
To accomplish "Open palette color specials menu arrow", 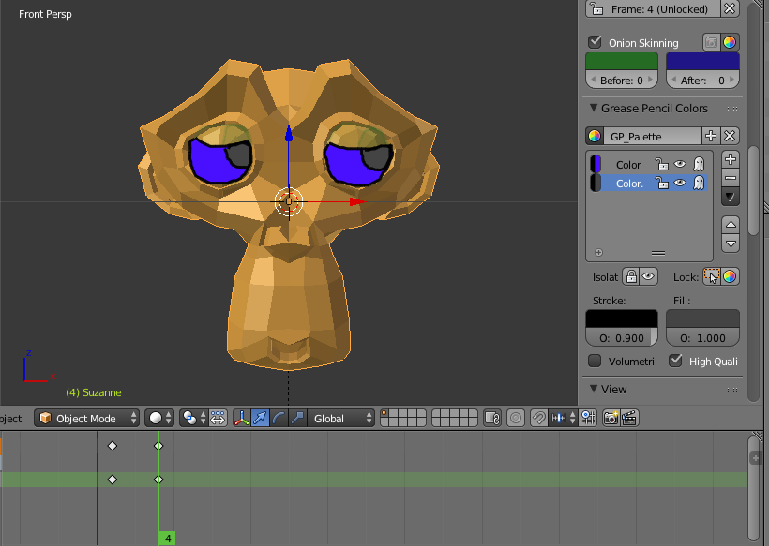I will [x=731, y=197].
